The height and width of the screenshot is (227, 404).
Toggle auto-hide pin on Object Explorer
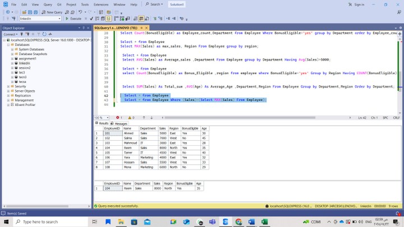pos(84,27)
